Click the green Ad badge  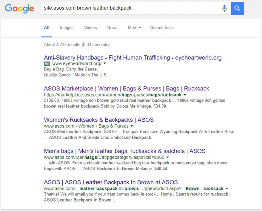tap(47, 64)
